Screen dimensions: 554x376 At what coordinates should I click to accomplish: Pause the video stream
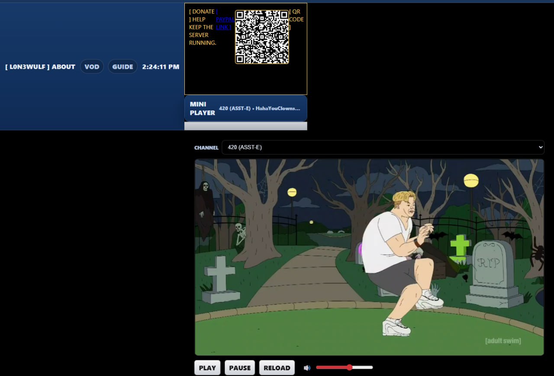point(240,368)
